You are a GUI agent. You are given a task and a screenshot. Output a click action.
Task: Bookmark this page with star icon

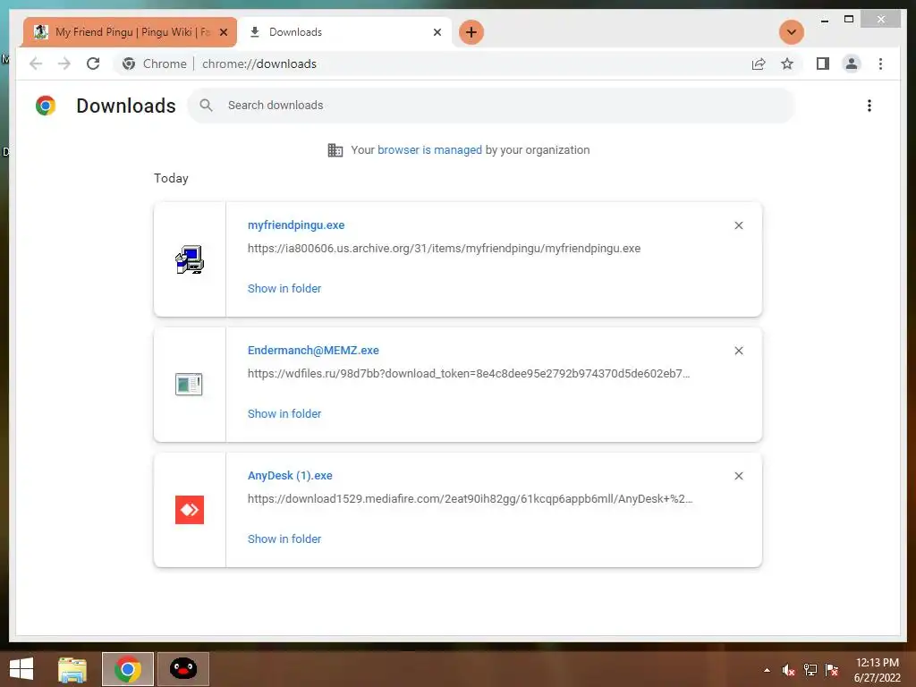[x=787, y=64]
